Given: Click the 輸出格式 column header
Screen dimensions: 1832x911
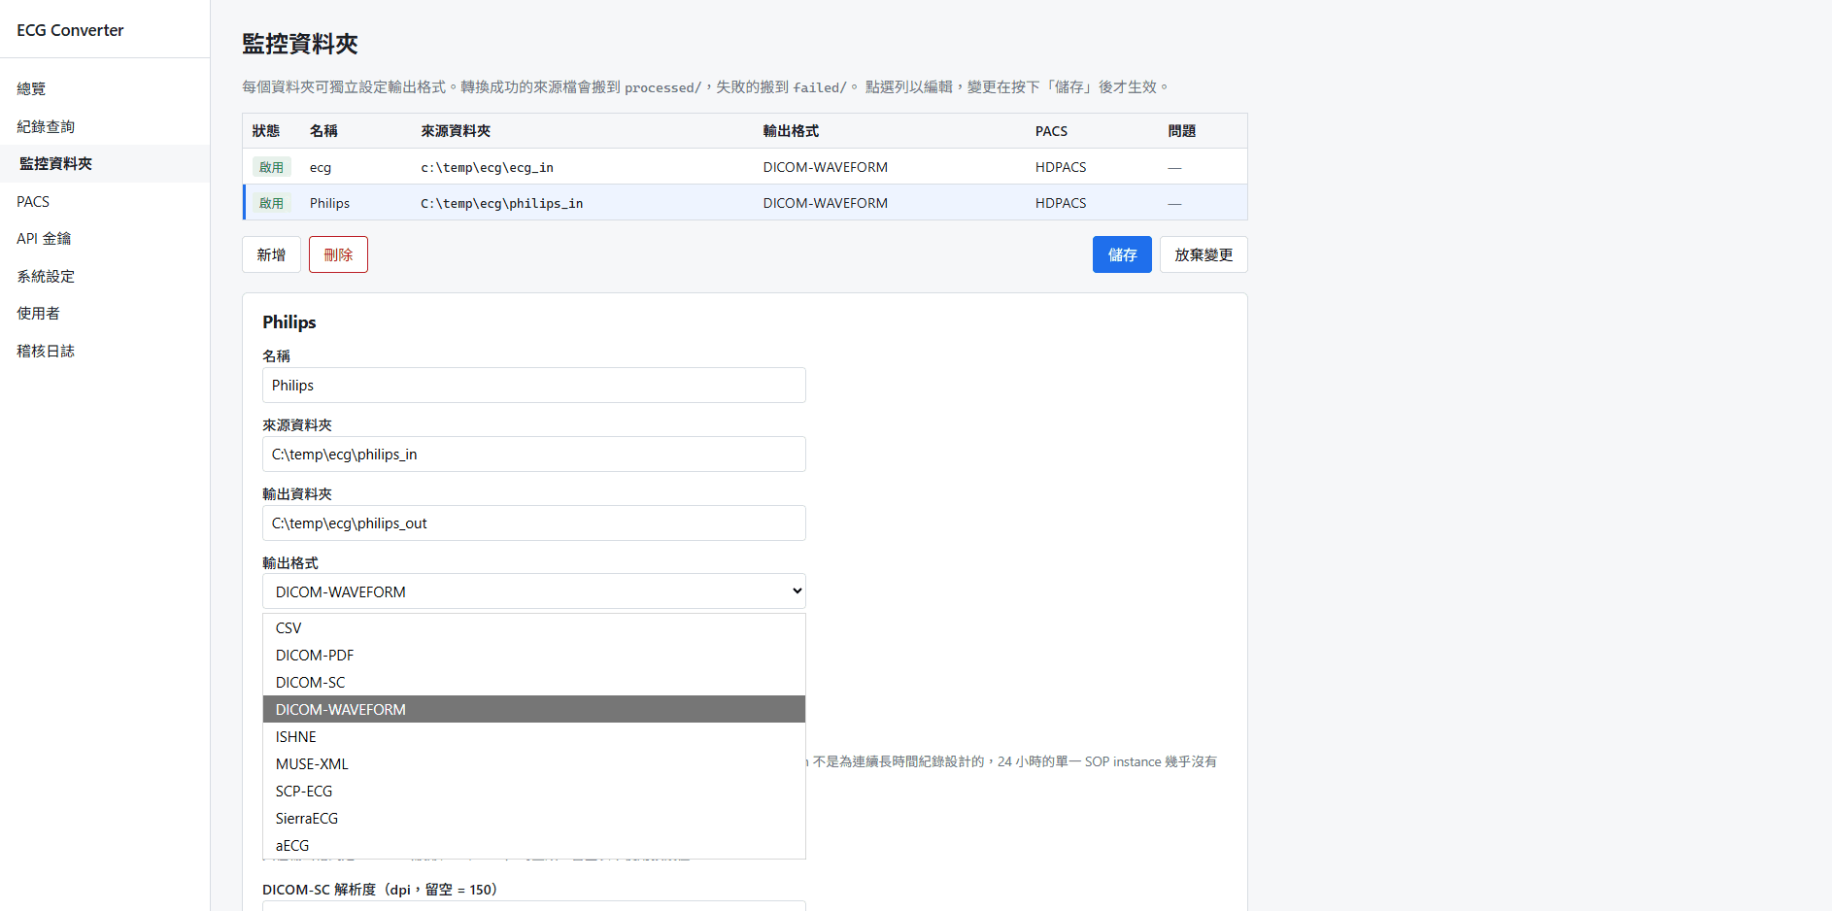Looking at the screenshot, I should [791, 131].
